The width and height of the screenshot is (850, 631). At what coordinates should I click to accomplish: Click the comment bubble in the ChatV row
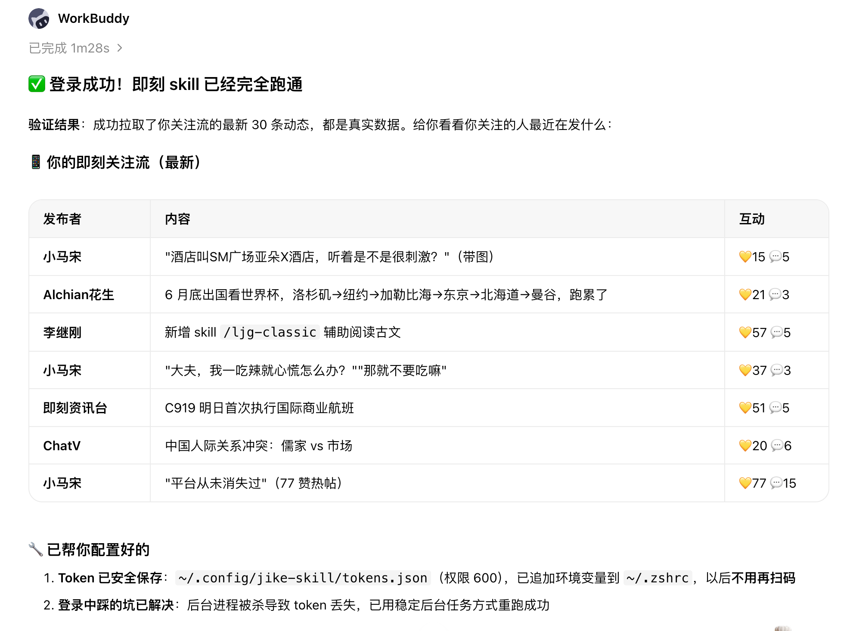point(777,445)
